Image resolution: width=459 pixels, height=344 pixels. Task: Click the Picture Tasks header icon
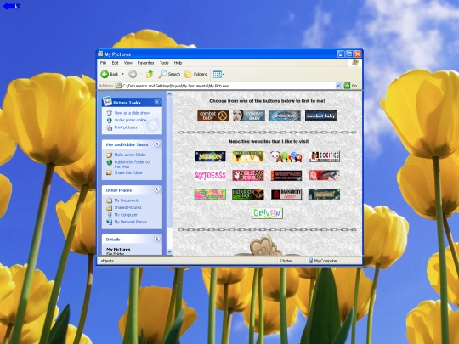pyautogui.click(x=107, y=101)
